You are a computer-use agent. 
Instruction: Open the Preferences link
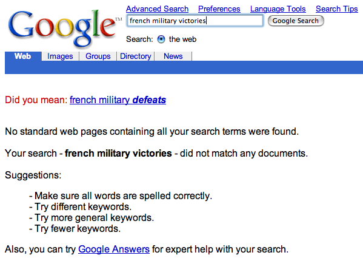(219, 9)
